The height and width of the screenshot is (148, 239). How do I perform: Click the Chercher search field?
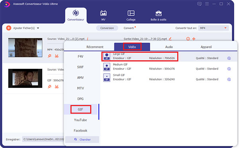coord(82,140)
